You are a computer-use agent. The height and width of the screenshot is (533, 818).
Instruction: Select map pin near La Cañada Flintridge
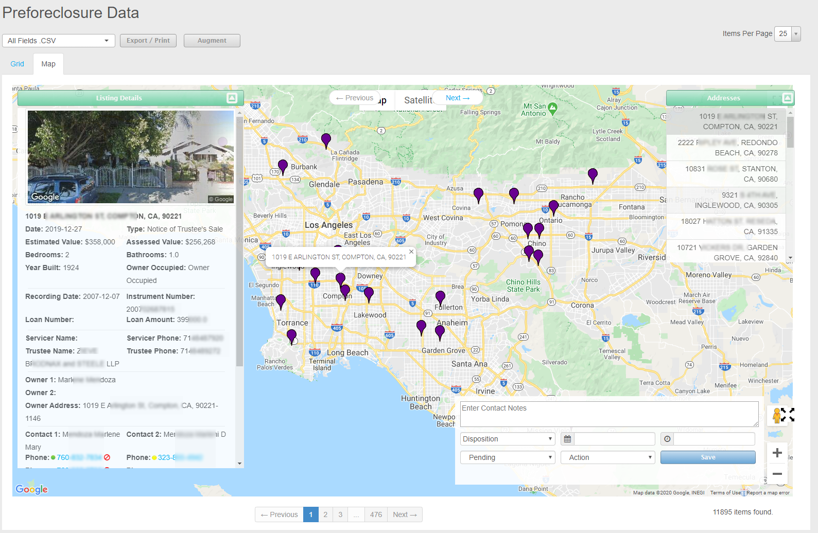326,139
